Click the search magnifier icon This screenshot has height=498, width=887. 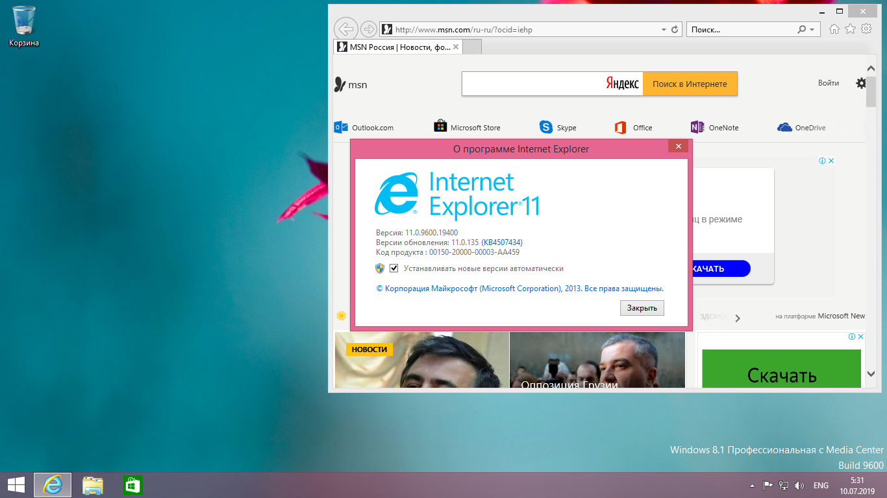pos(802,29)
